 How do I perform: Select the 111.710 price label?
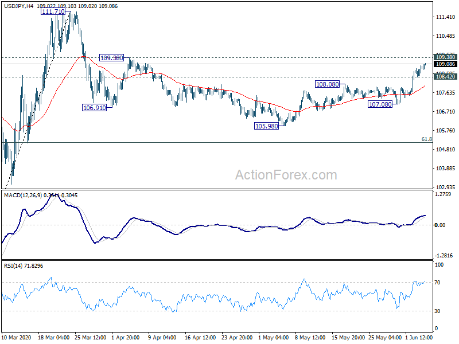pyautogui.click(x=53, y=11)
